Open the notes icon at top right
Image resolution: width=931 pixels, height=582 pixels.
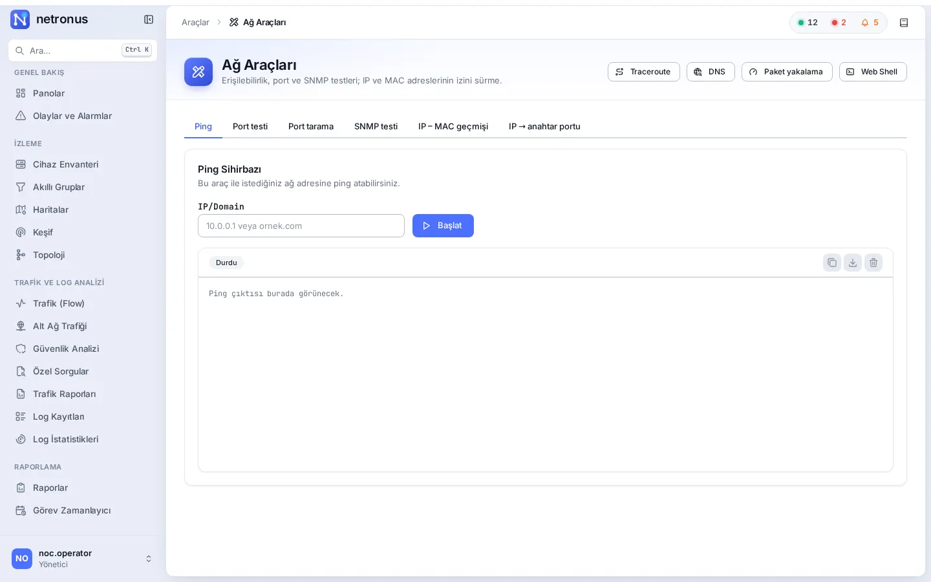pyautogui.click(x=904, y=23)
